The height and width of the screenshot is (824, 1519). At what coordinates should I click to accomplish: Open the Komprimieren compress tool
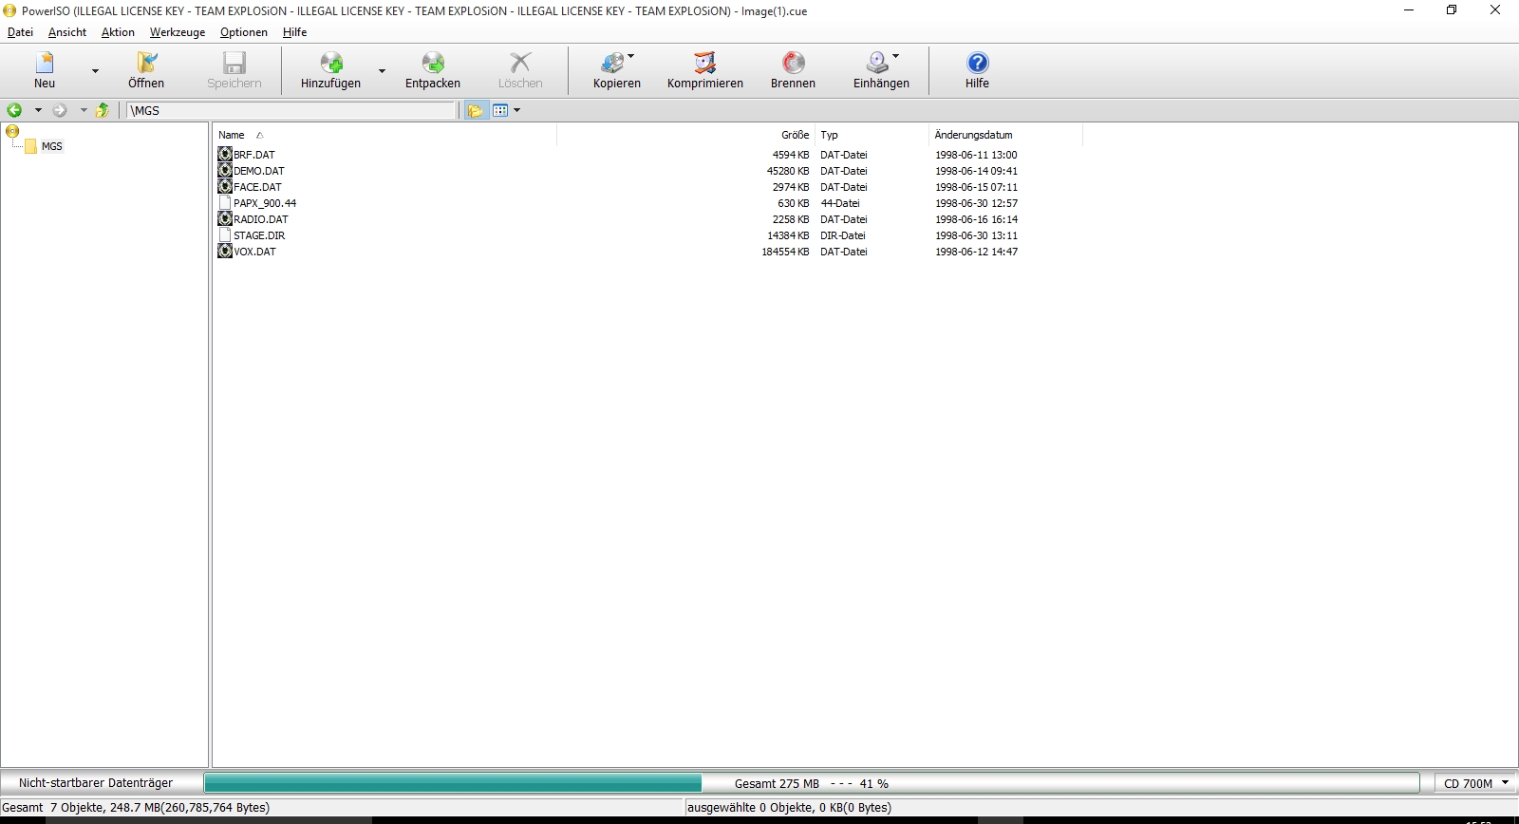coord(704,64)
